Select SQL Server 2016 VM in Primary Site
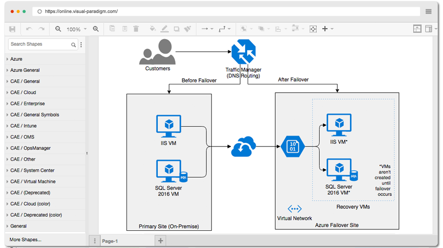Viewport: 443px width, 248px height. 172,171
